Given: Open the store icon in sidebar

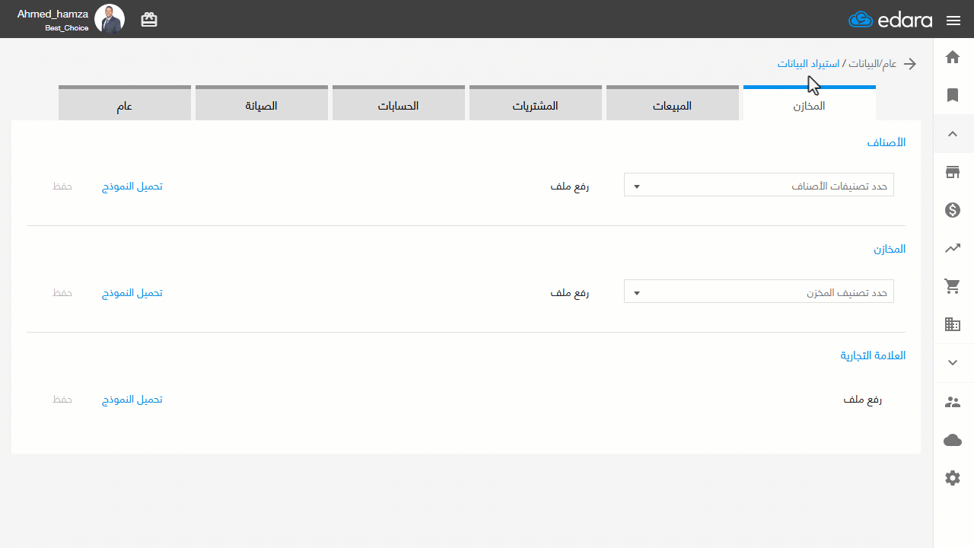Looking at the screenshot, I should pyautogui.click(x=953, y=172).
